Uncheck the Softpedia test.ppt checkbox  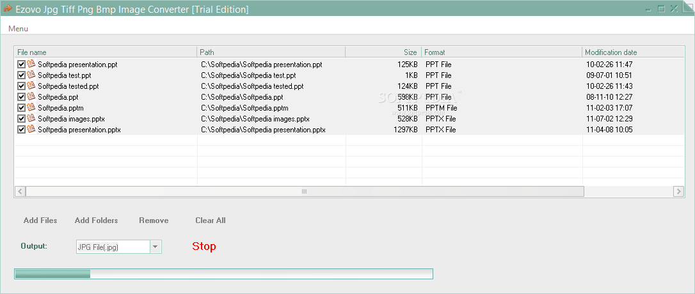21,75
